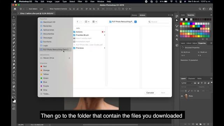
Task: Select the Hand tool
Action: click(14, 86)
